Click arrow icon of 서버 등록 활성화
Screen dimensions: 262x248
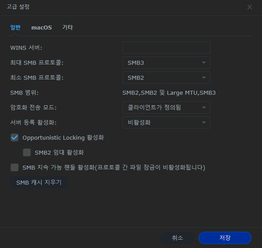(204, 122)
